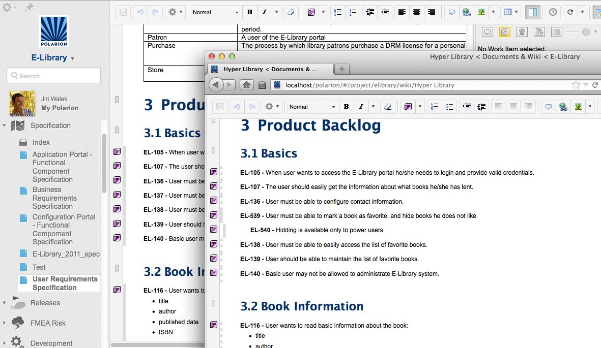Insert work item via purple icon, back window toolbar
This screenshot has width=601, height=348.
(x=311, y=12)
